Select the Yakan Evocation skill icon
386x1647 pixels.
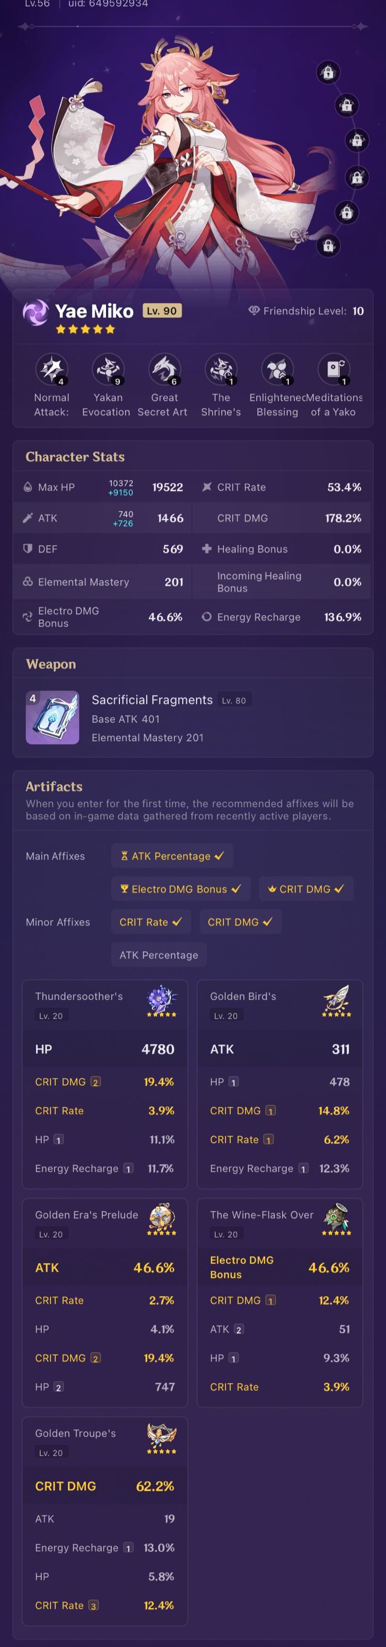(108, 370)
